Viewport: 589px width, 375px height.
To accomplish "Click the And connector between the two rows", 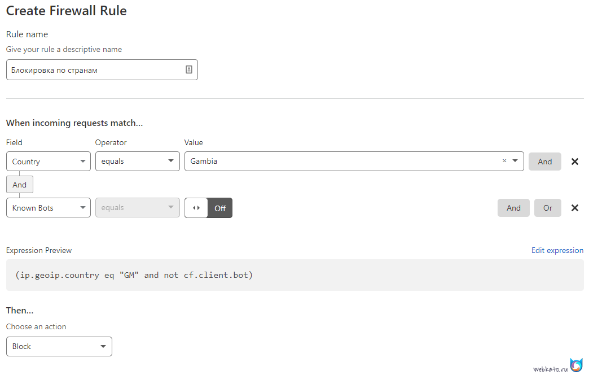I will [20, 185].
